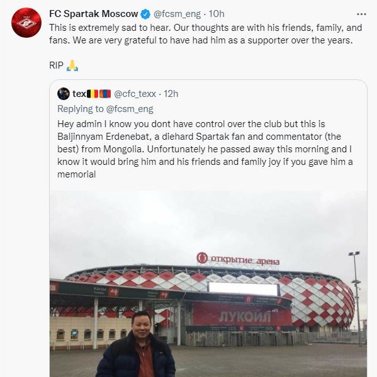Open the quoted tweet text about Baljinnyam Erdenebat
Viewport: 377px width, 377px height.
(205, 149)
